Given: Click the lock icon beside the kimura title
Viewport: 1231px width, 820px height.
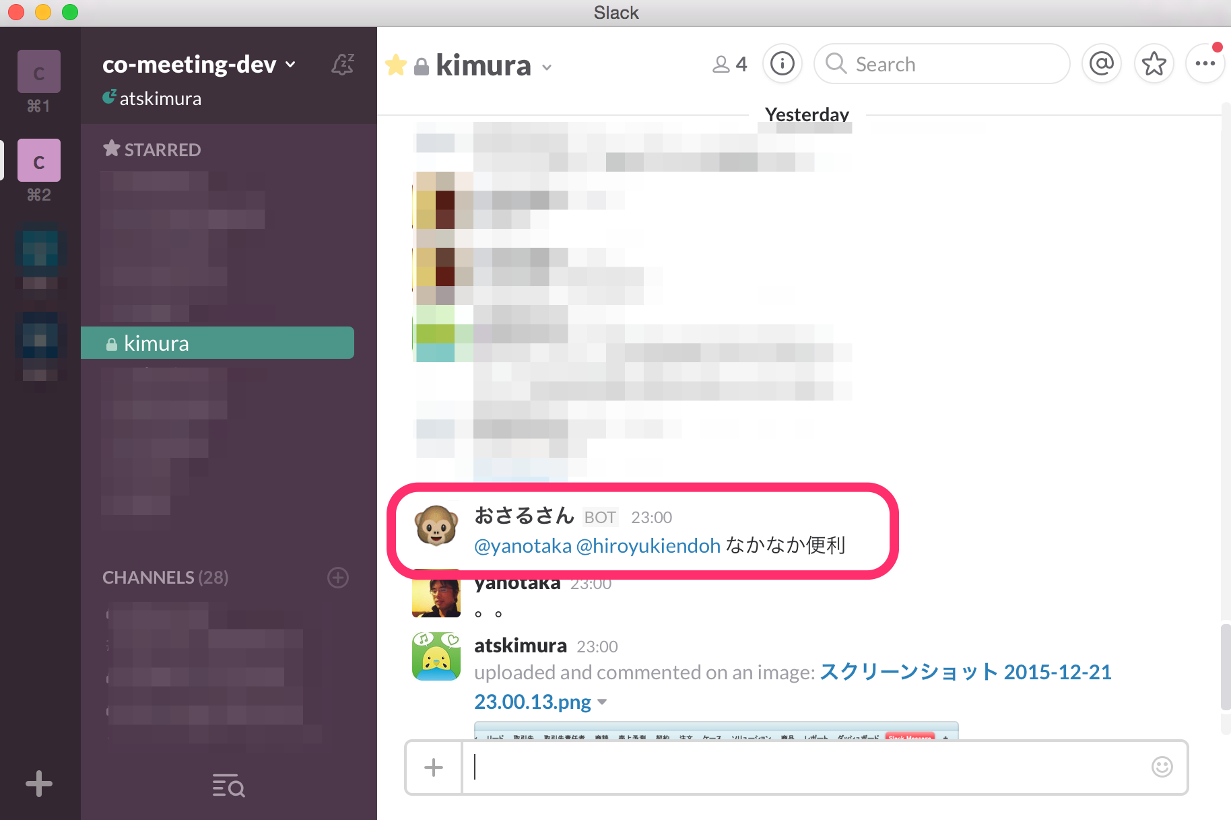Looking at the screenshot, I should [x=422, y=67].
